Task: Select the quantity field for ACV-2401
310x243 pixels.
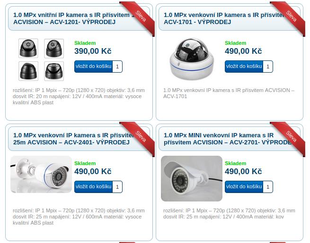Action: [117, 187]
